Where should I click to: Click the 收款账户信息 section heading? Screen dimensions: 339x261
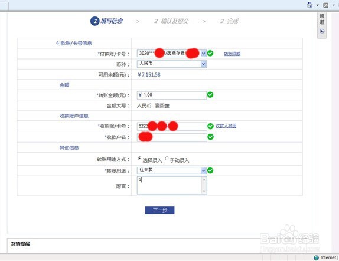pyautogui.click(x=74, y=116)
